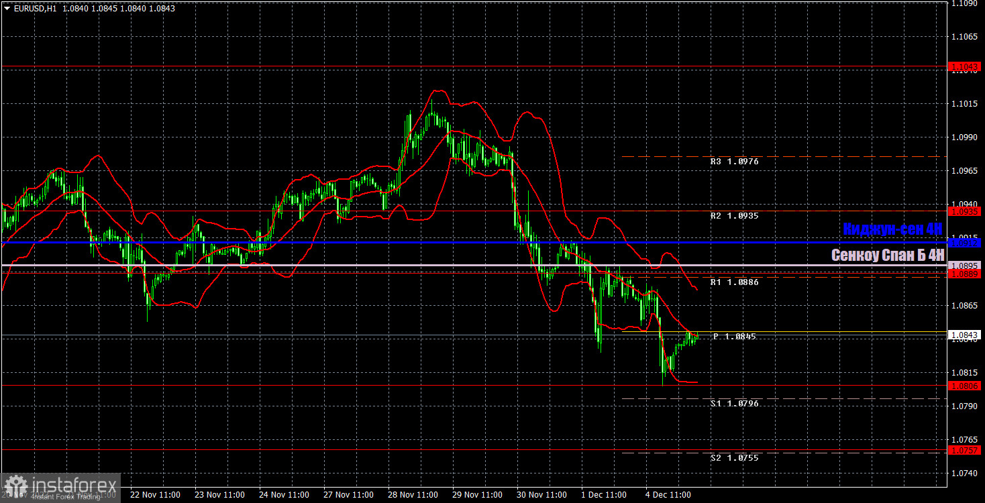Click the 1.1015 price scale value
Image resolution: width=985 pixels, height=503 pixels.
[964, 103]
